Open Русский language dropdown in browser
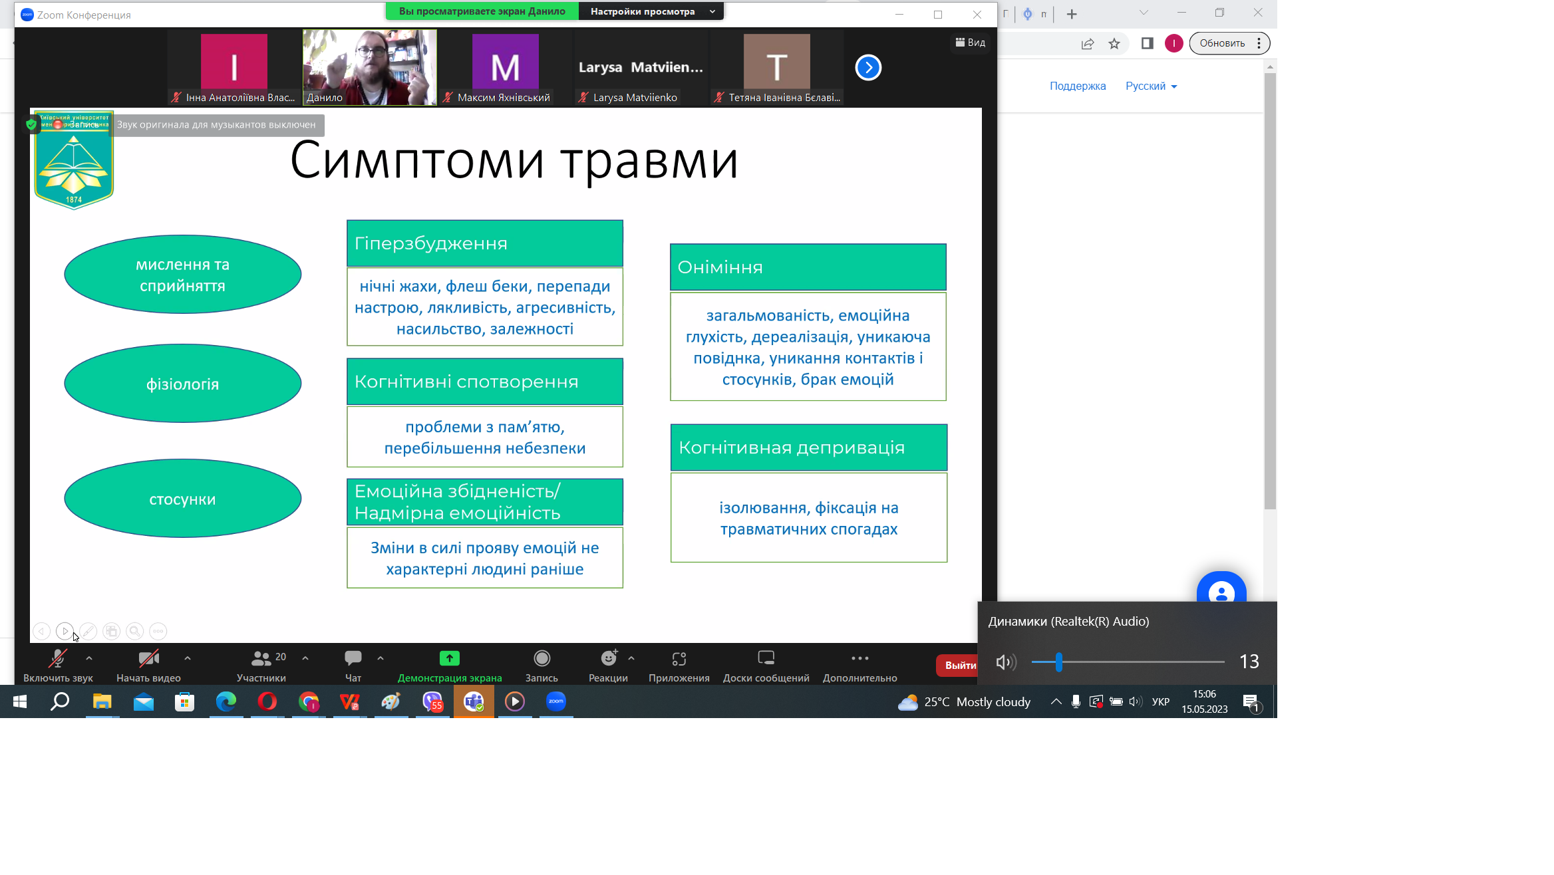The width and height of the screenshot is (1554, 875). click(1151, 86)
